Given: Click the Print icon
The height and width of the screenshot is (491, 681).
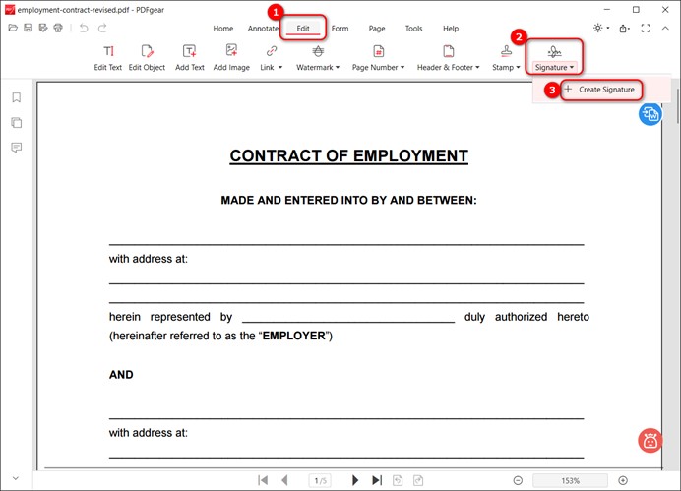Looking at the screenshot, I should point(58,29).
